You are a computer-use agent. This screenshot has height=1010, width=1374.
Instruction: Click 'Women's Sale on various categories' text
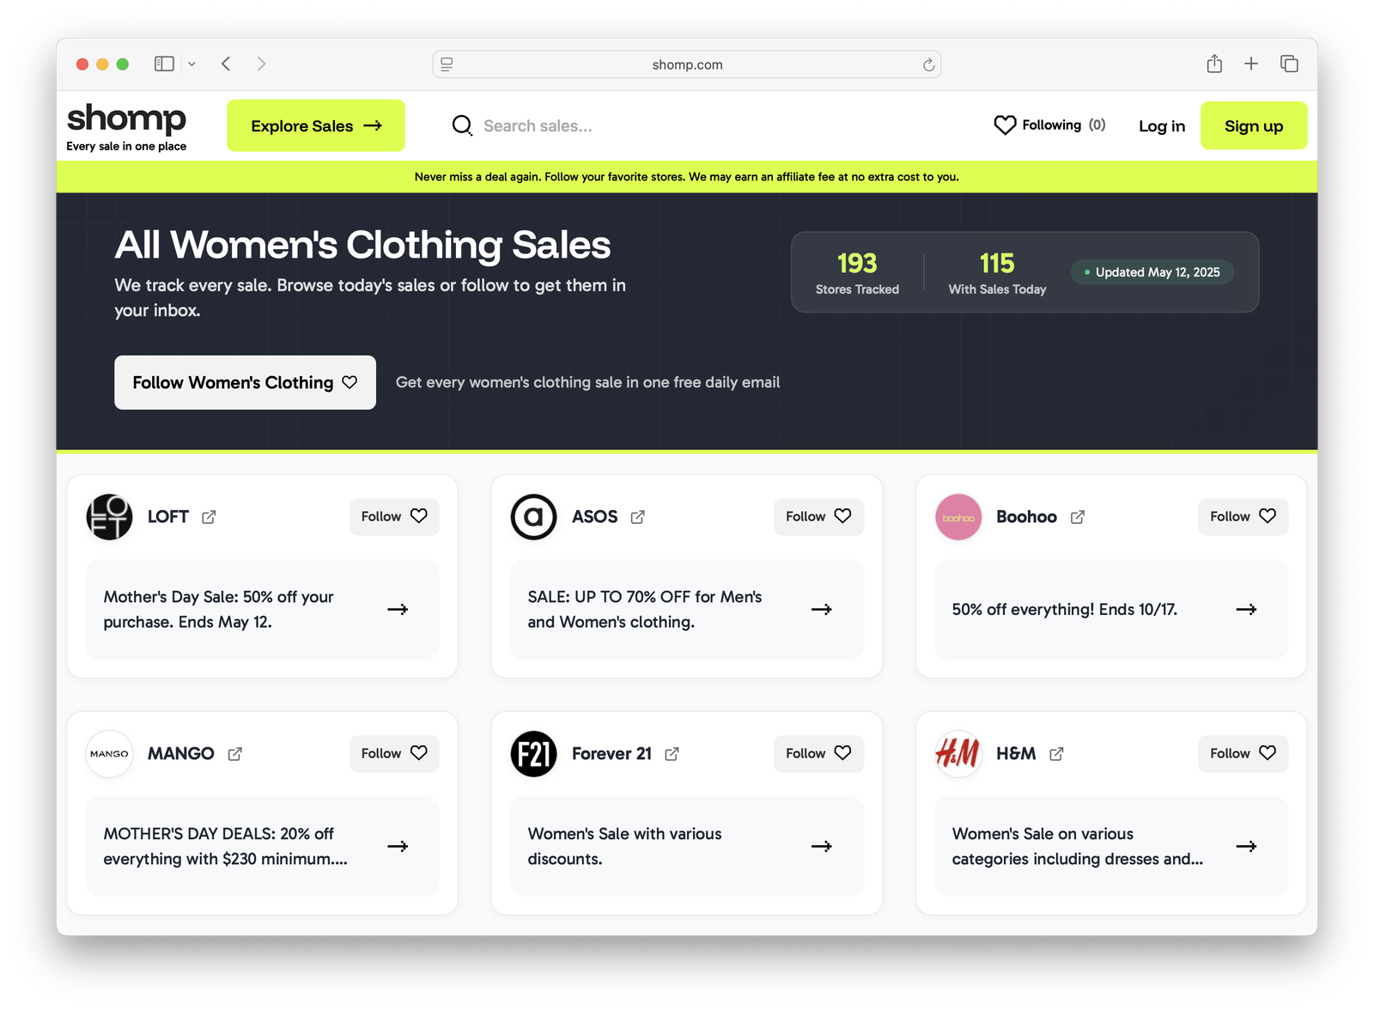pyautogui.click(x=1077, y=846)
